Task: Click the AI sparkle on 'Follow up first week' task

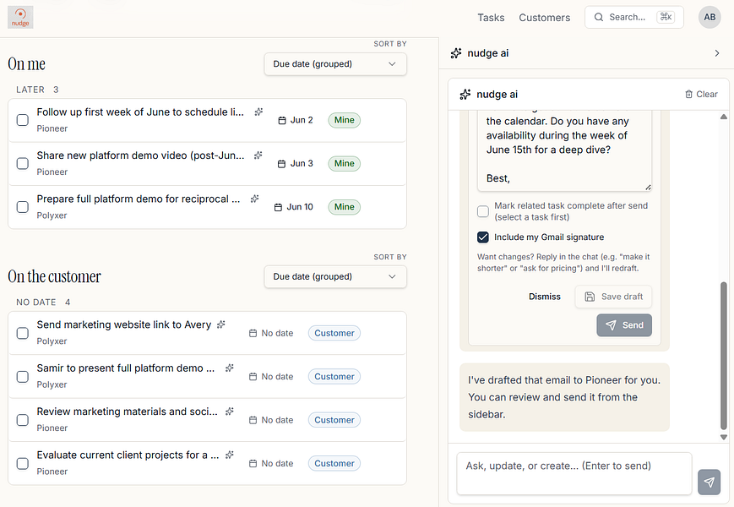Action: point(258,112)
